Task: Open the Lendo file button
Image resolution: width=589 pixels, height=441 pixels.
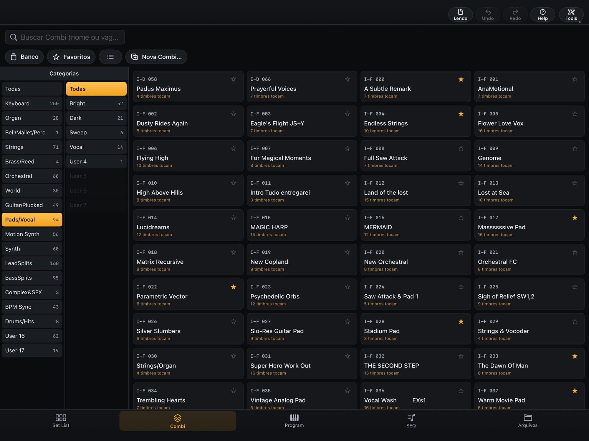Action: (x=460, y=14)
